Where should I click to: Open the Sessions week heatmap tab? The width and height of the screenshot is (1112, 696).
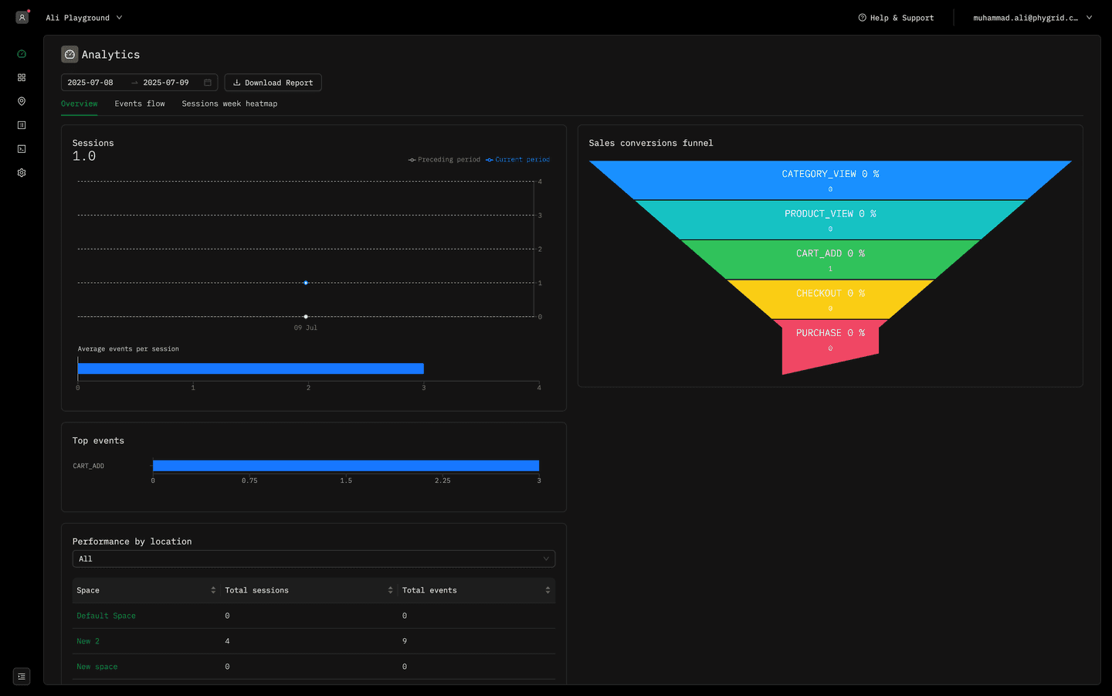(x=229, y=104)
